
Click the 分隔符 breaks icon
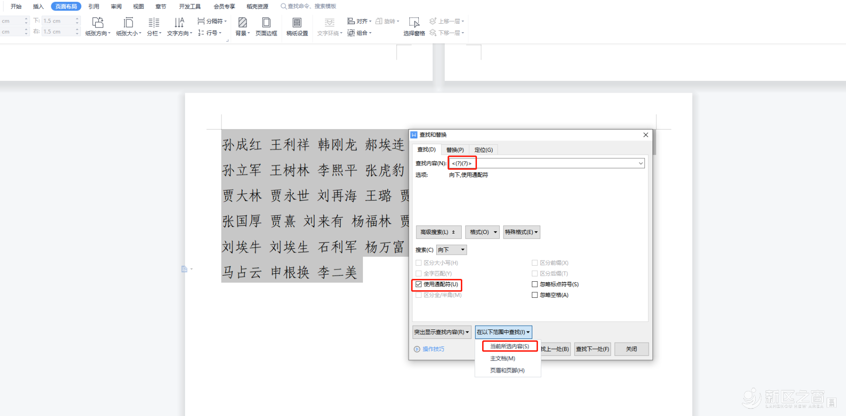coord(201,21)
